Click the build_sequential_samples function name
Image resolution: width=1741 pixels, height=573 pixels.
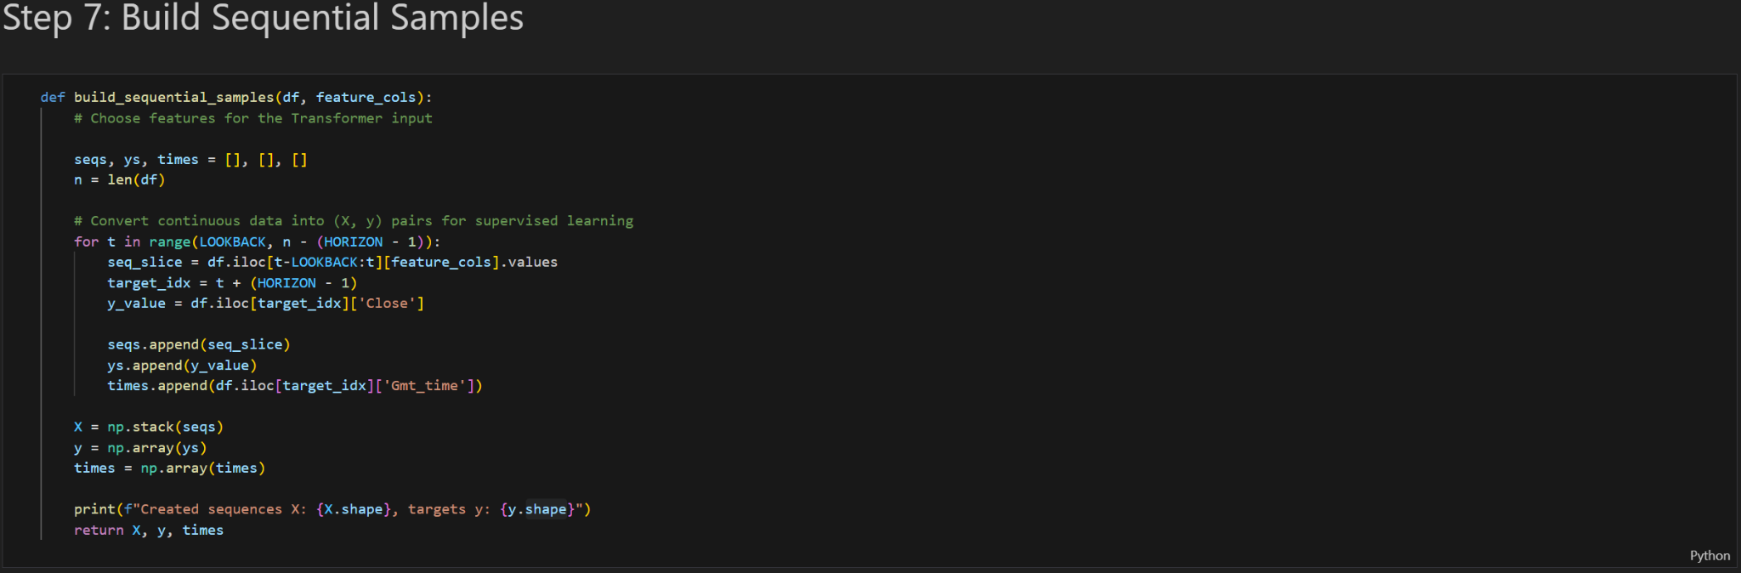tap(173, 98)
